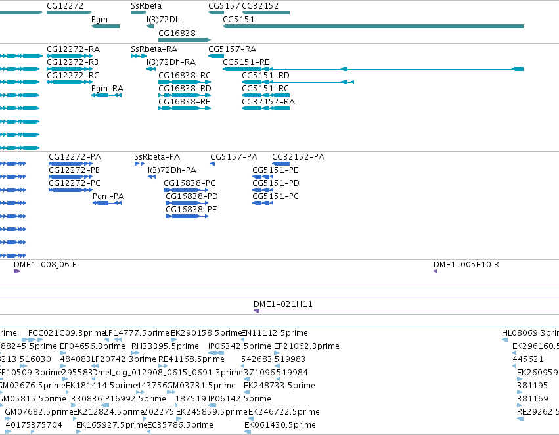Select the CG12272 gene bar
Viewport: 559px width, 435px height.
69,12
